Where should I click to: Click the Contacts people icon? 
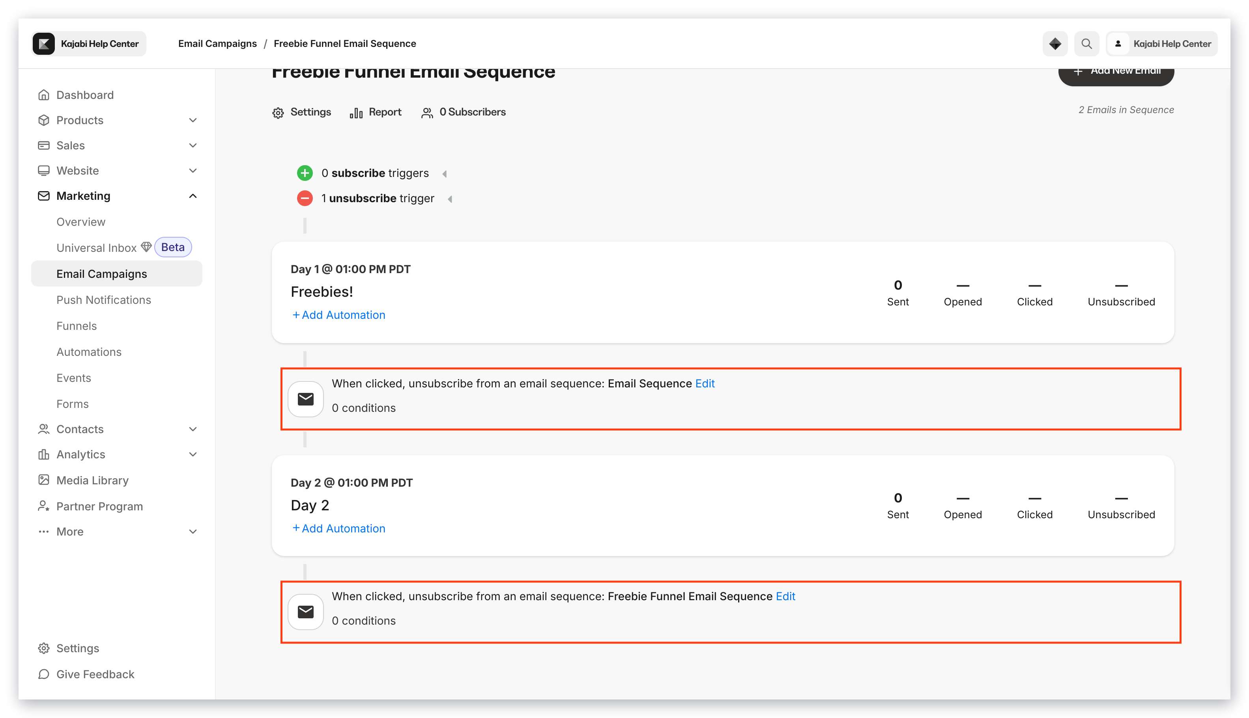point(43,429)
